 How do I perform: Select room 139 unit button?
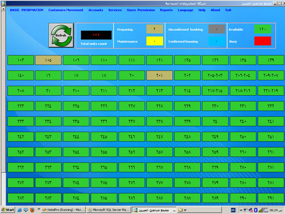(x=271, y=60)
